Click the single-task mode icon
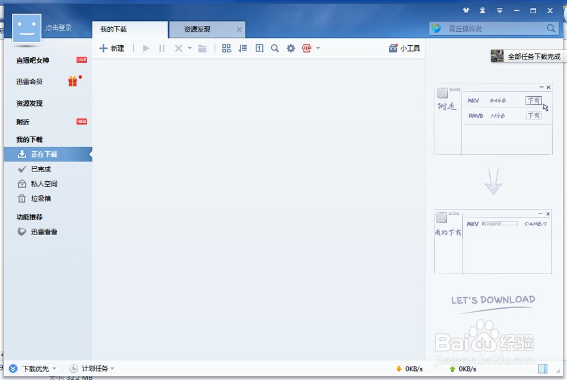The height and width of the screenshot is (380, 567). (x=259, y=48)
